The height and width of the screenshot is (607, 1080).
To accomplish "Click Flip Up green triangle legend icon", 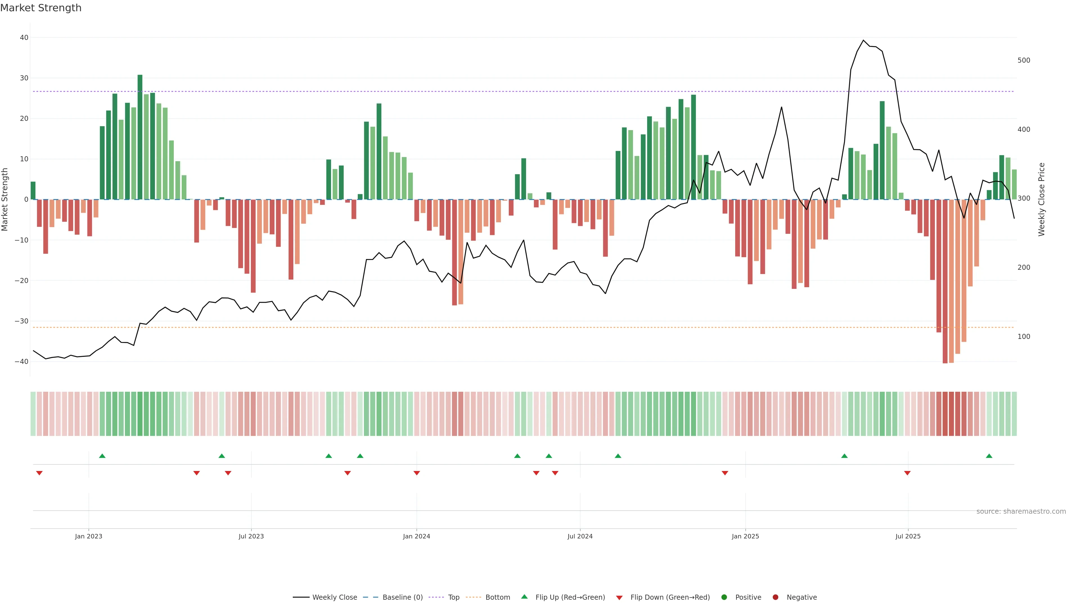I will pos(524,597).
